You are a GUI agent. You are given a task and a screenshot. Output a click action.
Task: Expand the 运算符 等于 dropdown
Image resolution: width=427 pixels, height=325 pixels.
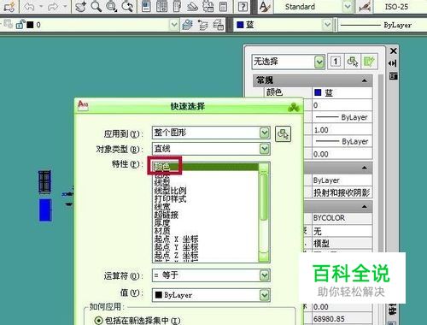pos(265,275)
